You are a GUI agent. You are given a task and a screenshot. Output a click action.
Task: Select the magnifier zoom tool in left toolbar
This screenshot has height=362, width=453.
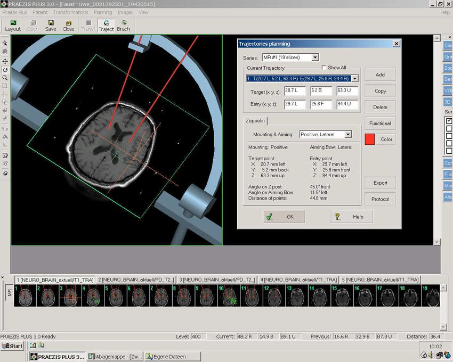click(x=5, y=78)
